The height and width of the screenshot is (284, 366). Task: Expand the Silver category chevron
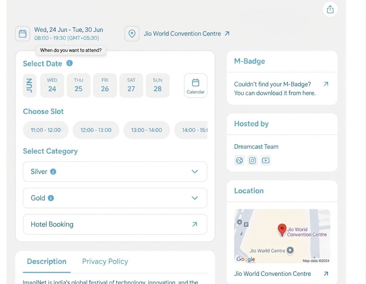coord(195,172)
